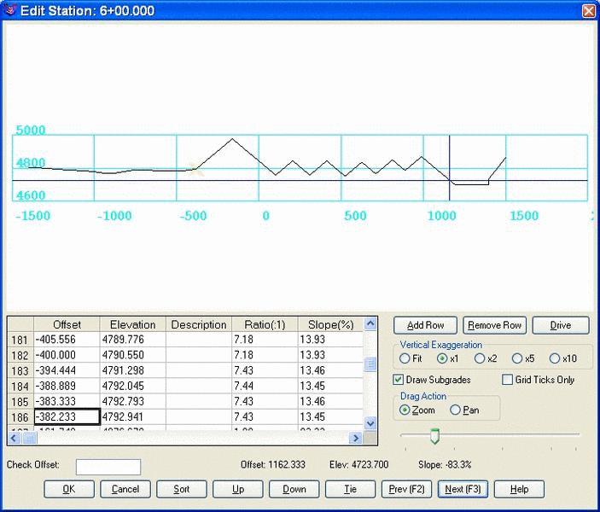Click the Cancel button
Screen dimensions: 600x512
125,489
